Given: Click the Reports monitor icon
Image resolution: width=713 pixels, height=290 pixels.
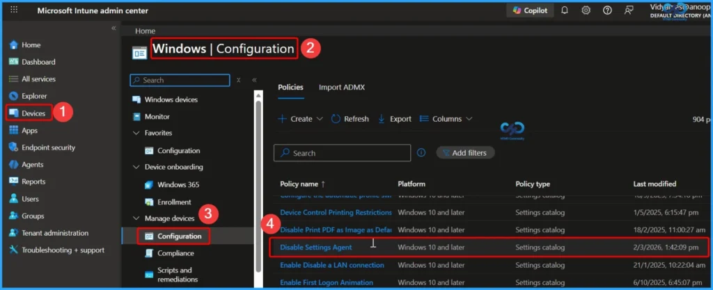Looking at the screenshot, I should tap(14, 182).
